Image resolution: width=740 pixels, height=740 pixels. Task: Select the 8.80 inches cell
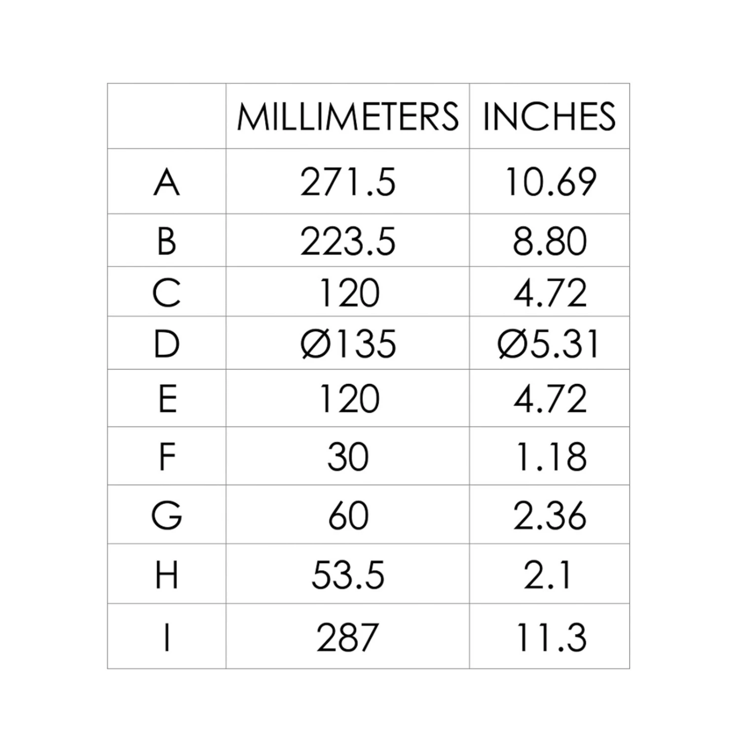[550, 241]
